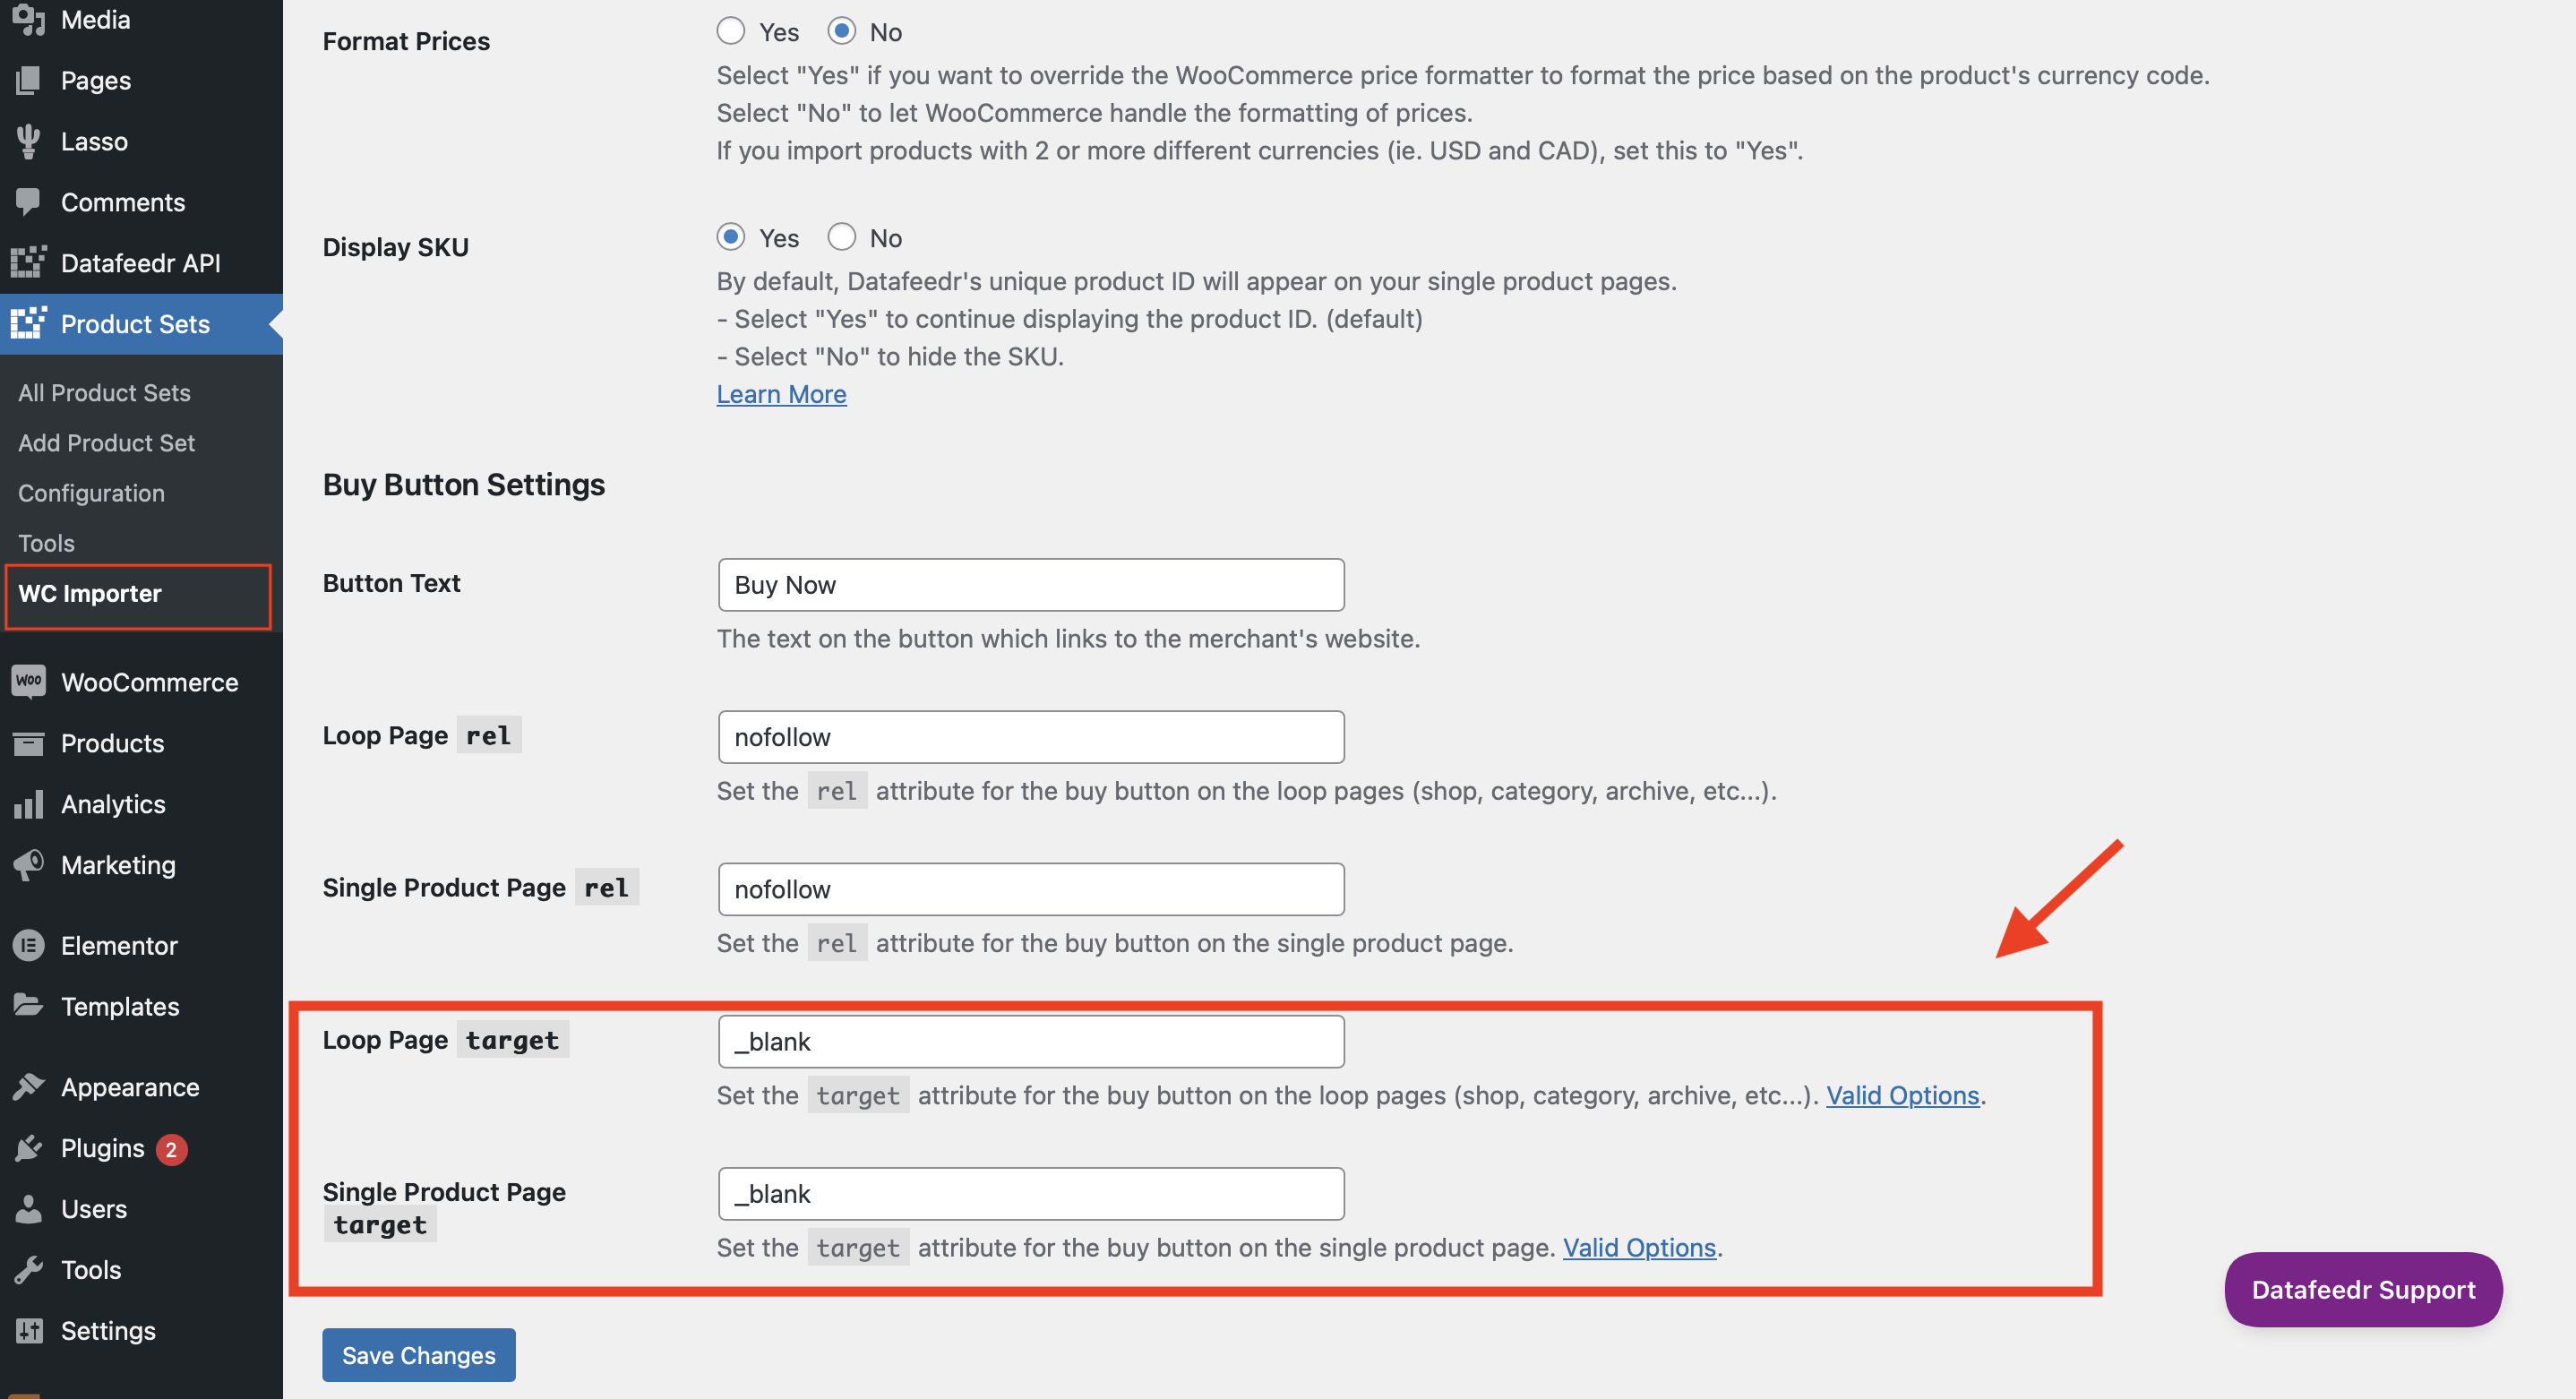Focus the Button Text field

point(1031,585)
